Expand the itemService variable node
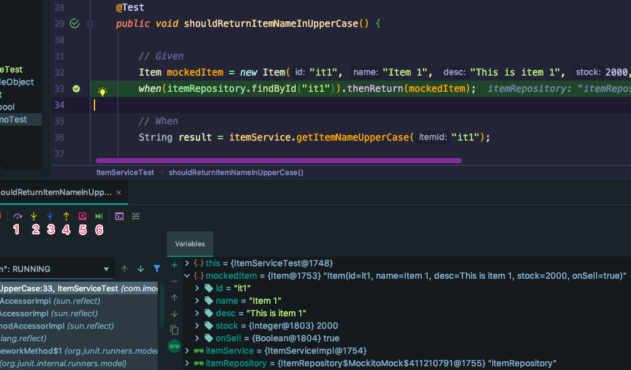The height and width of the screenshot is (370, 631). tap(187, 351)
